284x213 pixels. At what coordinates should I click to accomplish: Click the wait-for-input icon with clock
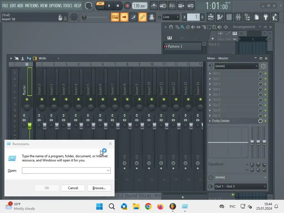[163, 6]
